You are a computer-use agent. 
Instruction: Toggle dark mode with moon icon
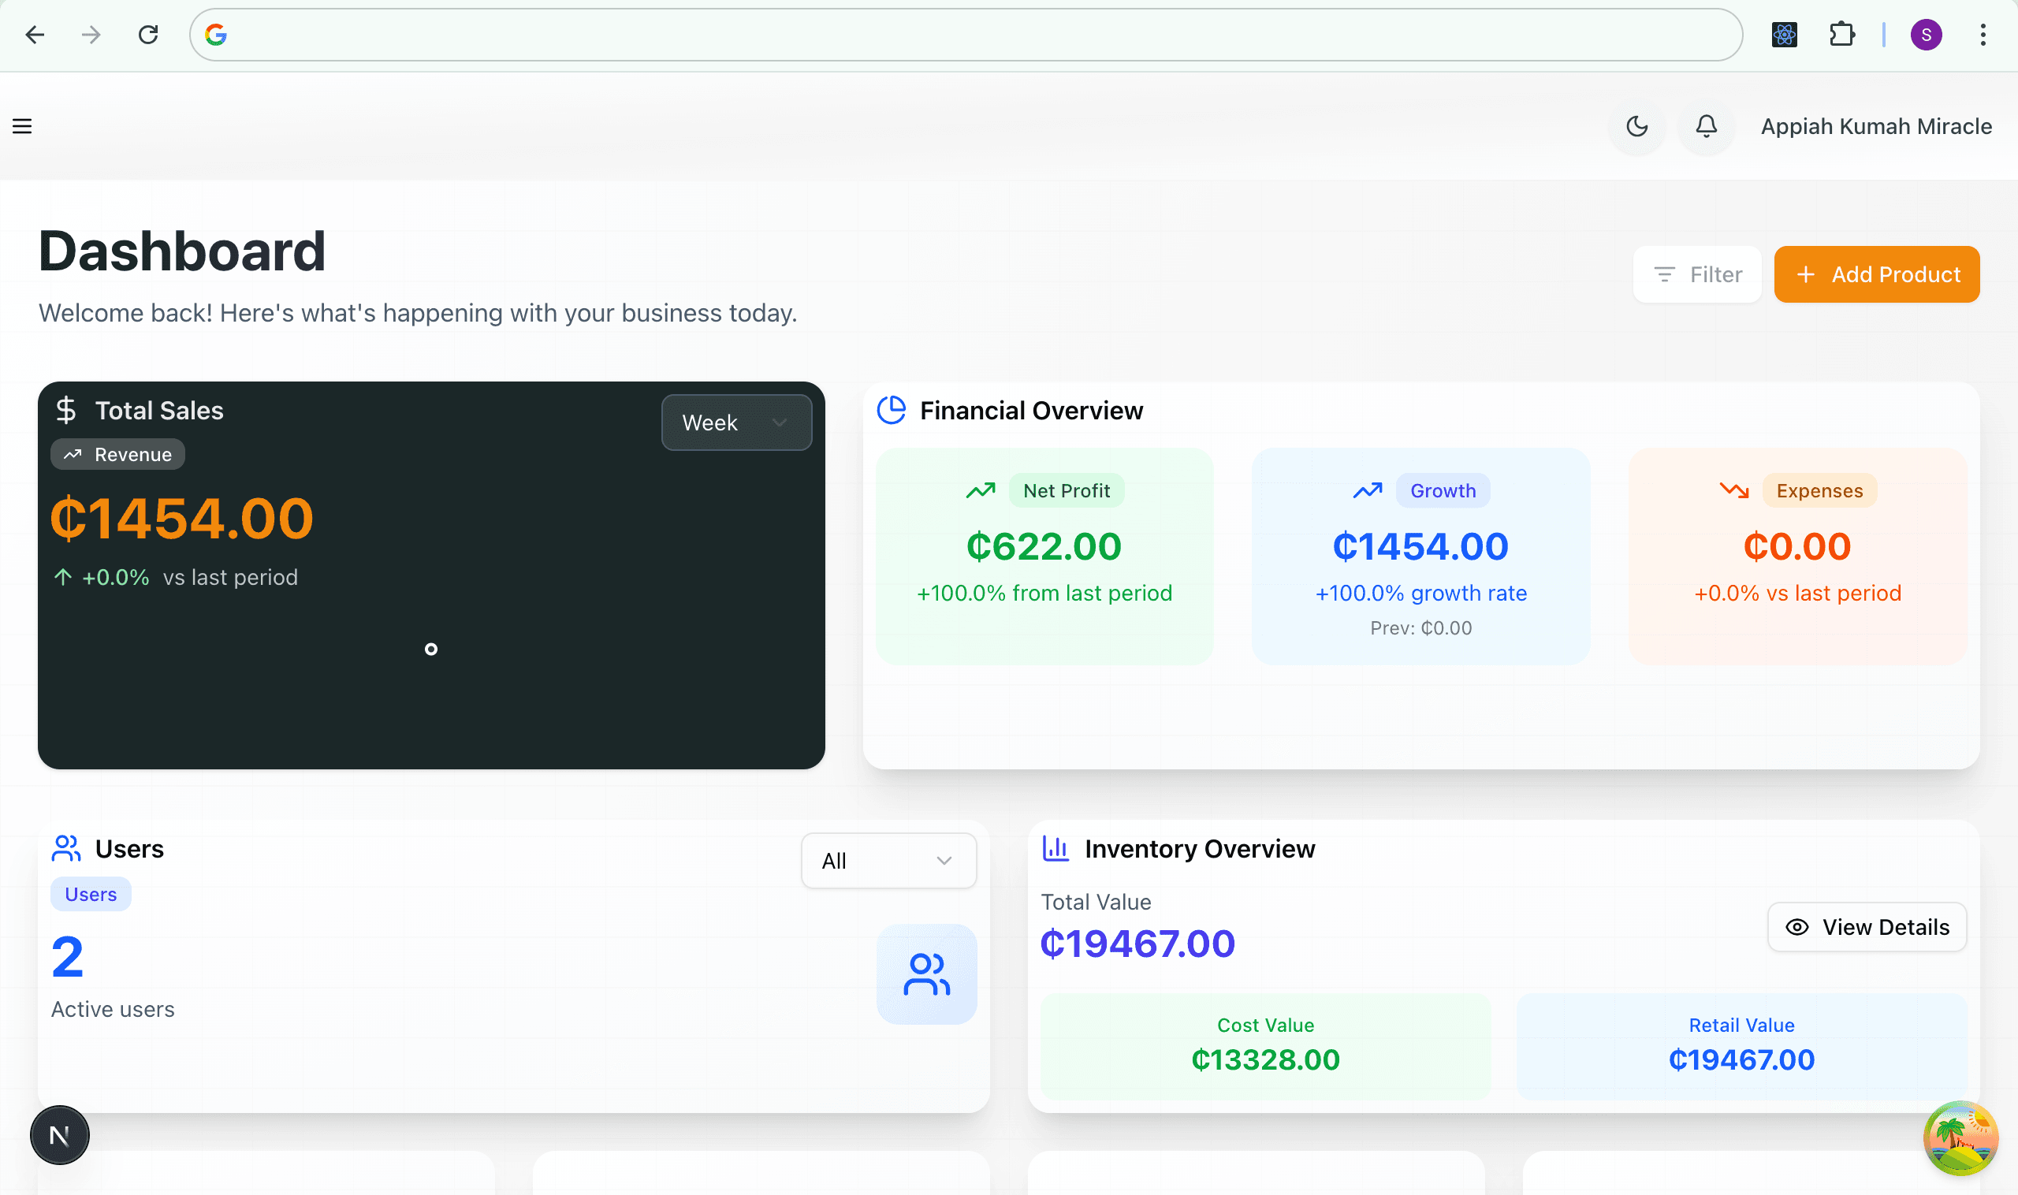coord(1636,126)
